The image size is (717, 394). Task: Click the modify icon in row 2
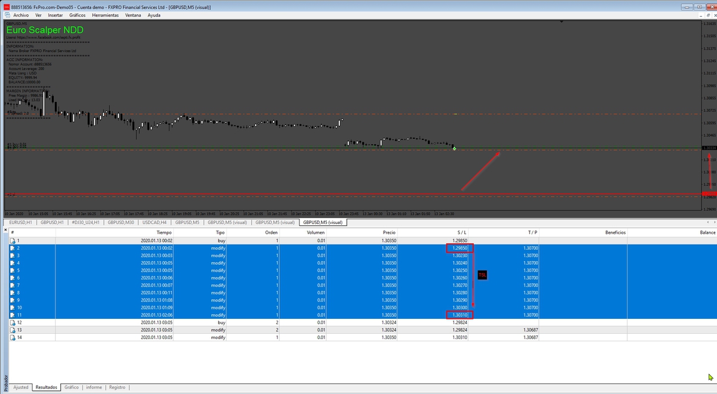[x=13, y=248]
